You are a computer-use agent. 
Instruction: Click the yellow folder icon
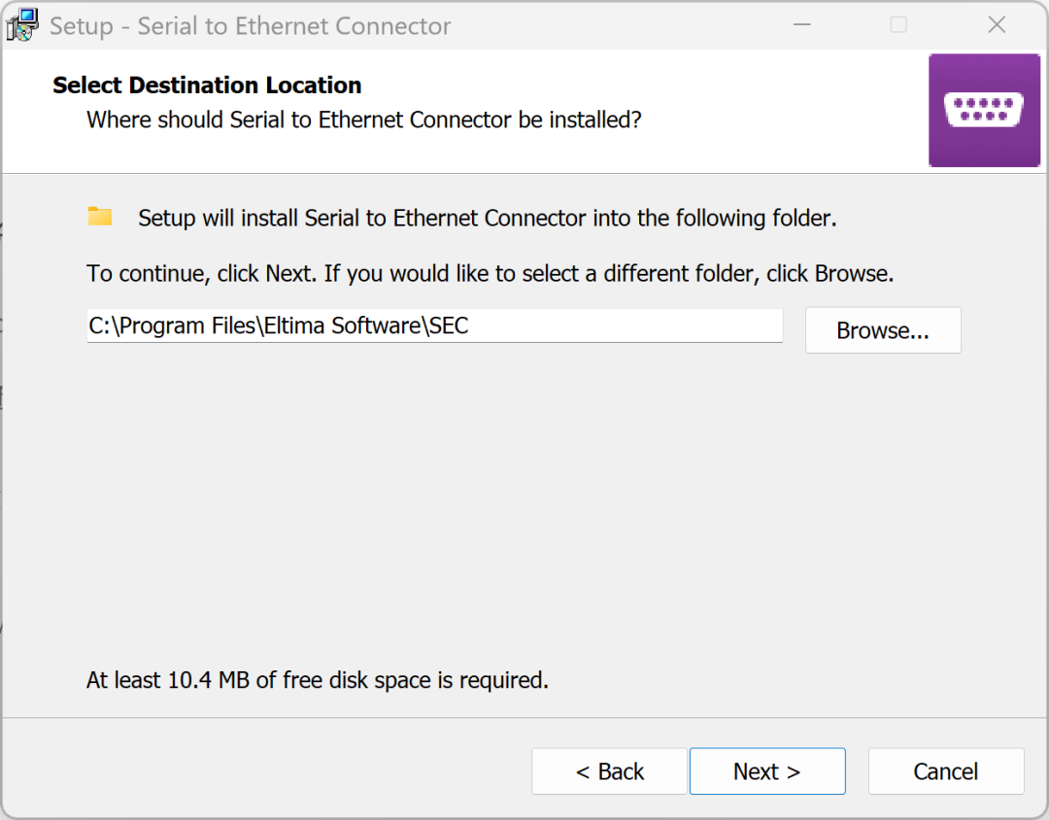[x=100, y=217]
